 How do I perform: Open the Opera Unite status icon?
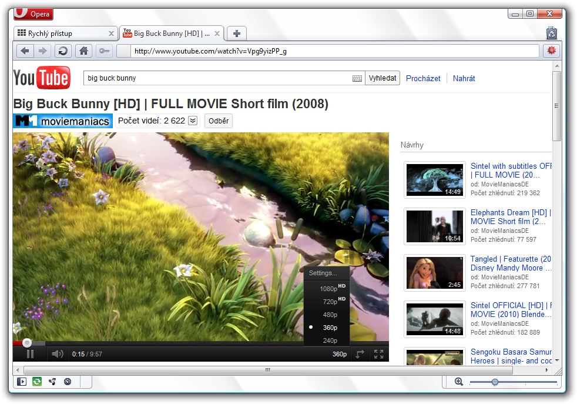pyautogui.click(x=52, y=382)
